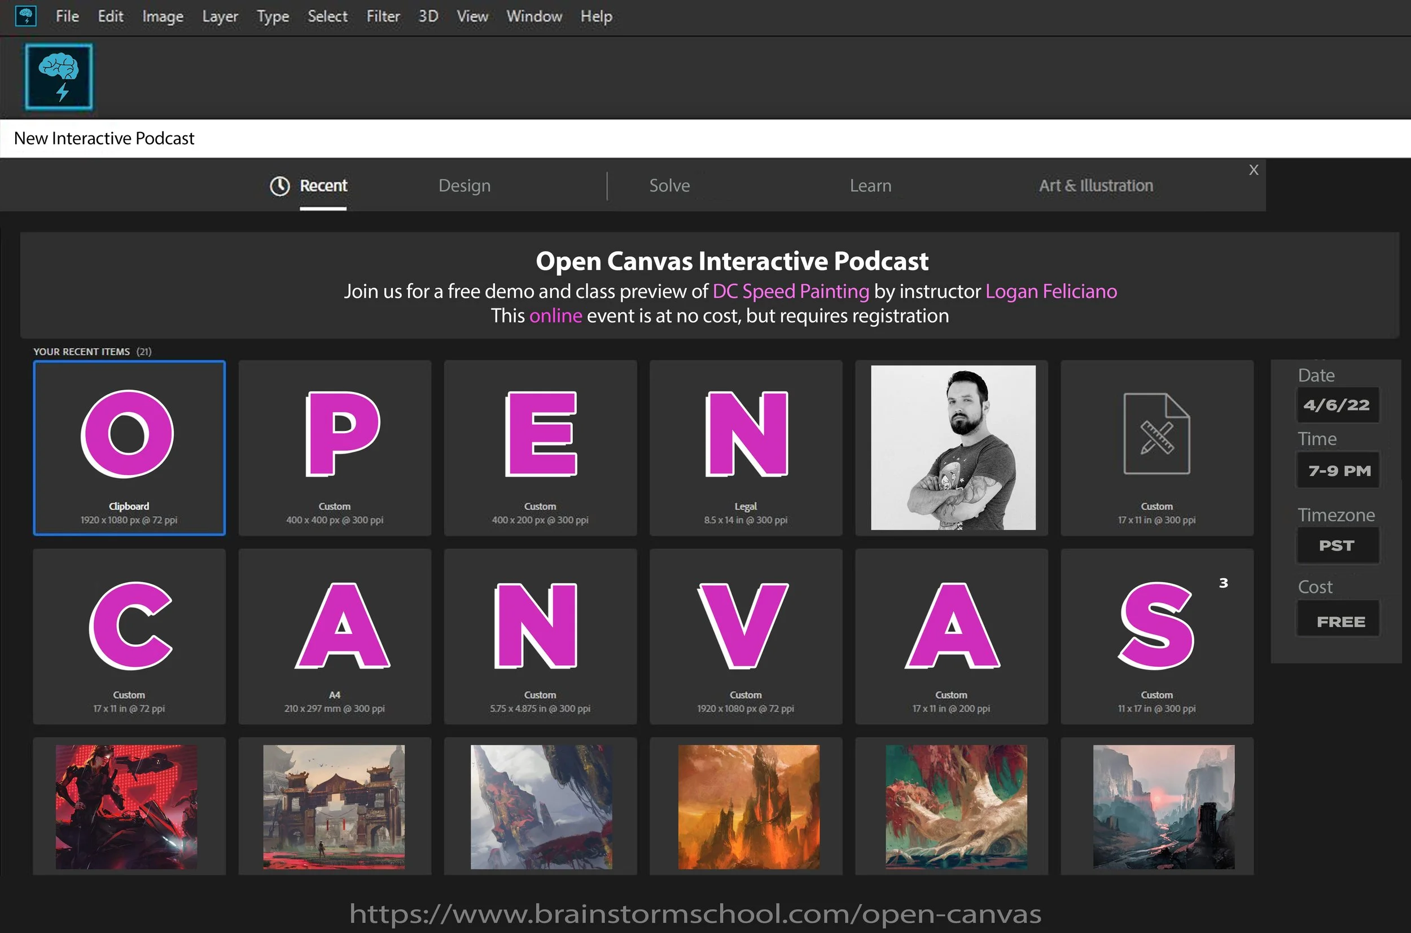1411x933 pixels.
Task: Click the DC Speed Painting link
Action: (791, 291)
